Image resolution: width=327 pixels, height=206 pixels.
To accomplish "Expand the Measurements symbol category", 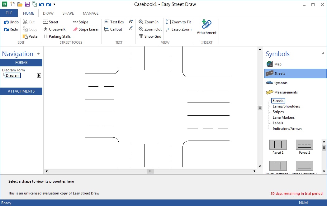I will 286,92.
